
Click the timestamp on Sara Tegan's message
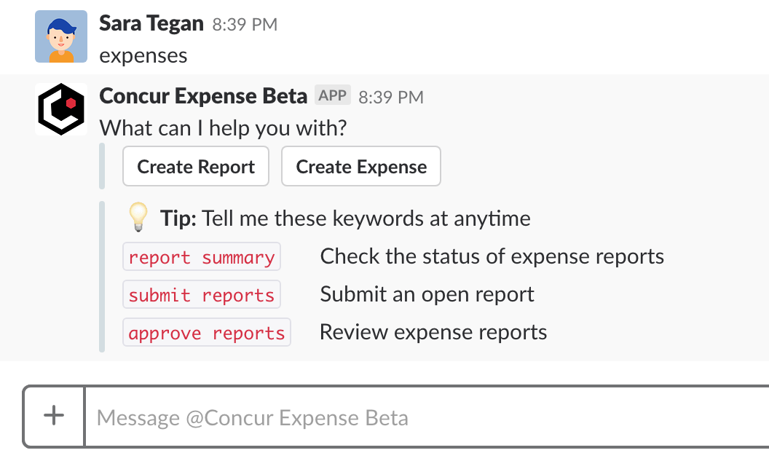[245, 25]
